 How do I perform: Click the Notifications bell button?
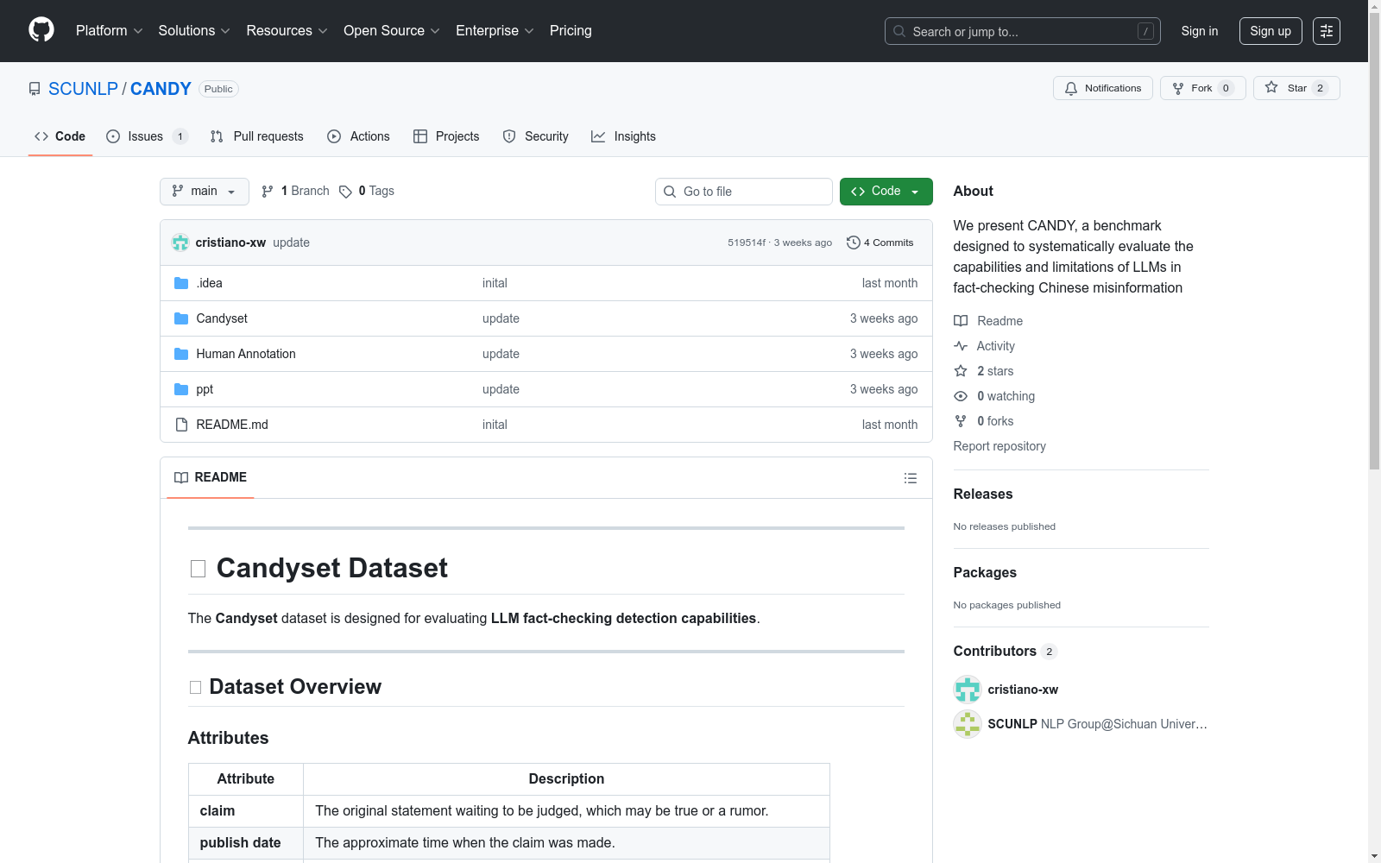pyautogui.click(x=1102, y=88)
